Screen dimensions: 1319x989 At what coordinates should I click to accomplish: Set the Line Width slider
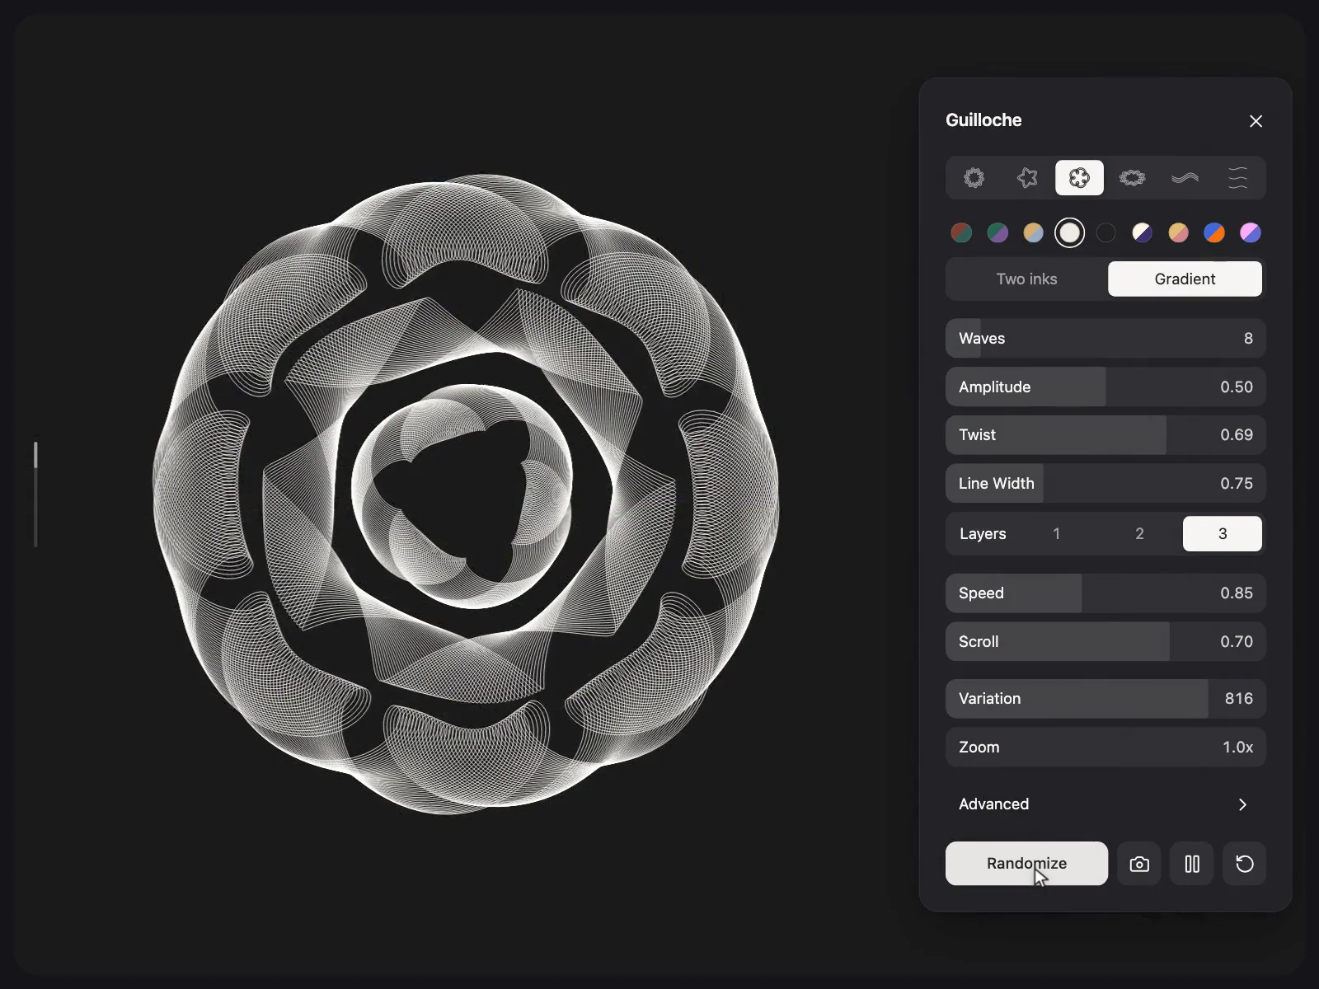pyautogui.click(x=1105, y=484)
